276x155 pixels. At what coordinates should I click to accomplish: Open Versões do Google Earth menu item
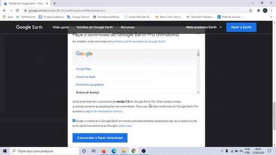(x=94, y=27)
